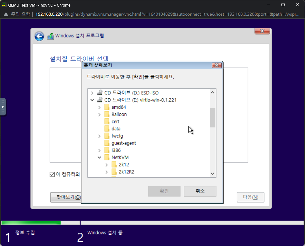Image resolution: width=305 pixels, height=246 pixels.
Task: Click the data folder icon
Action: pos(107,128)
